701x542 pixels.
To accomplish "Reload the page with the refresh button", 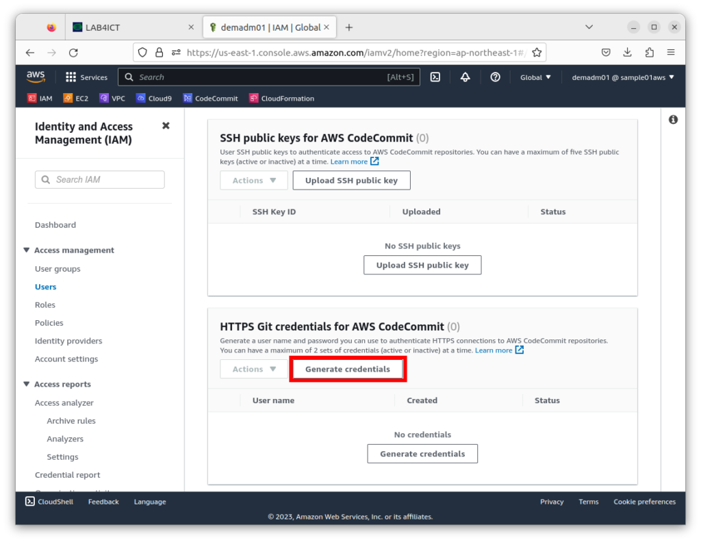I will tap(73, 53).
